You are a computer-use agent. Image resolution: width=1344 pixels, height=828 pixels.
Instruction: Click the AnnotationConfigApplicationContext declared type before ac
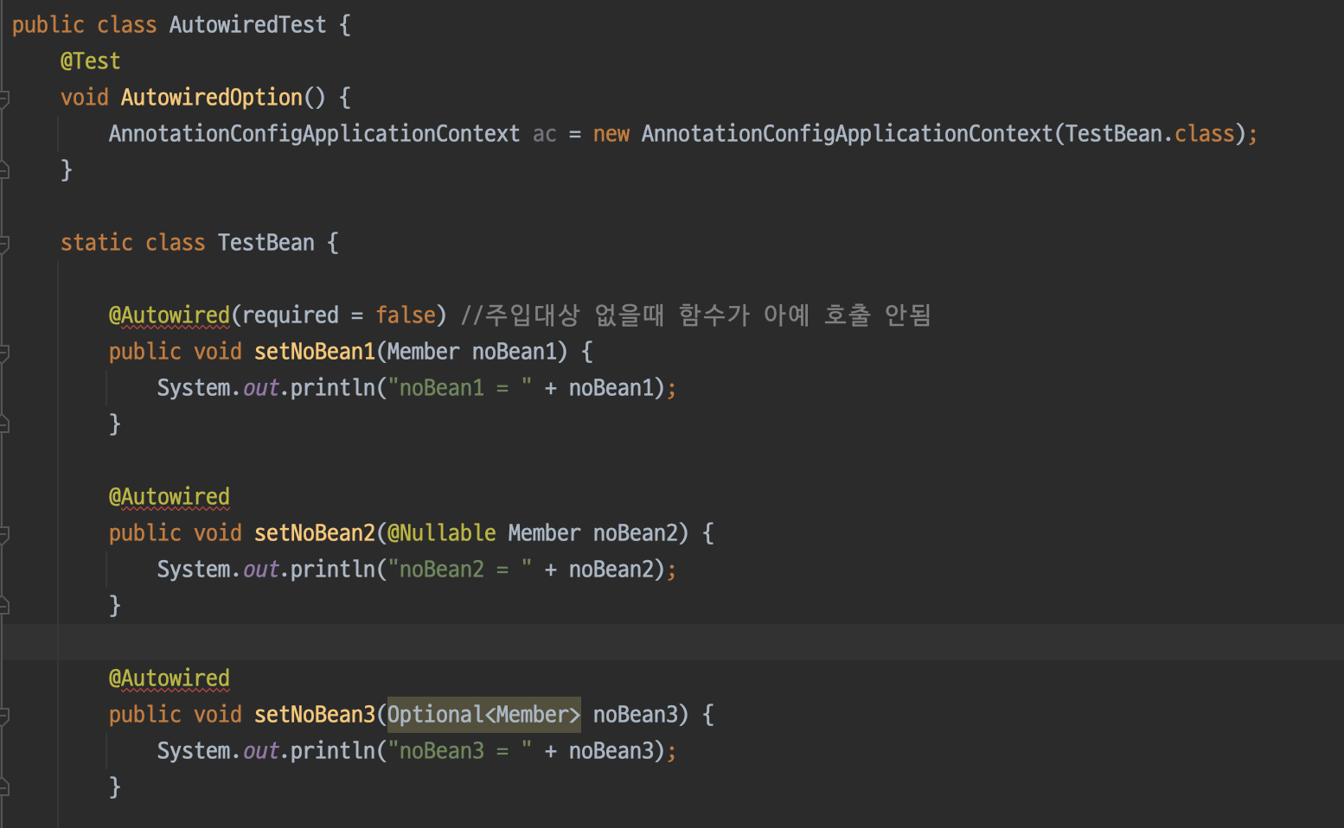[x=314, y=133]
